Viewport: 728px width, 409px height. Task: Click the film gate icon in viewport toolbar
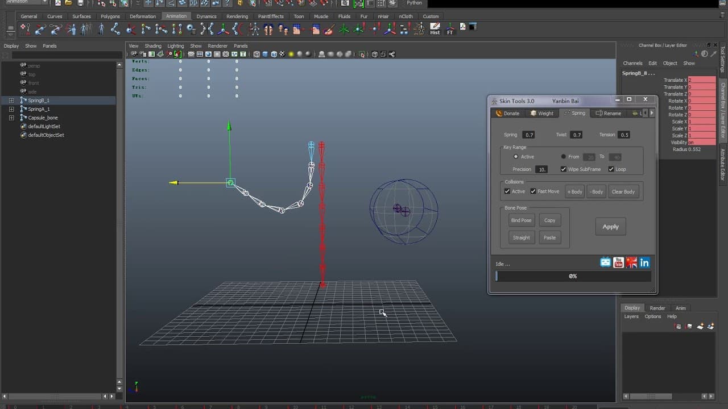(x=200, y=54)
